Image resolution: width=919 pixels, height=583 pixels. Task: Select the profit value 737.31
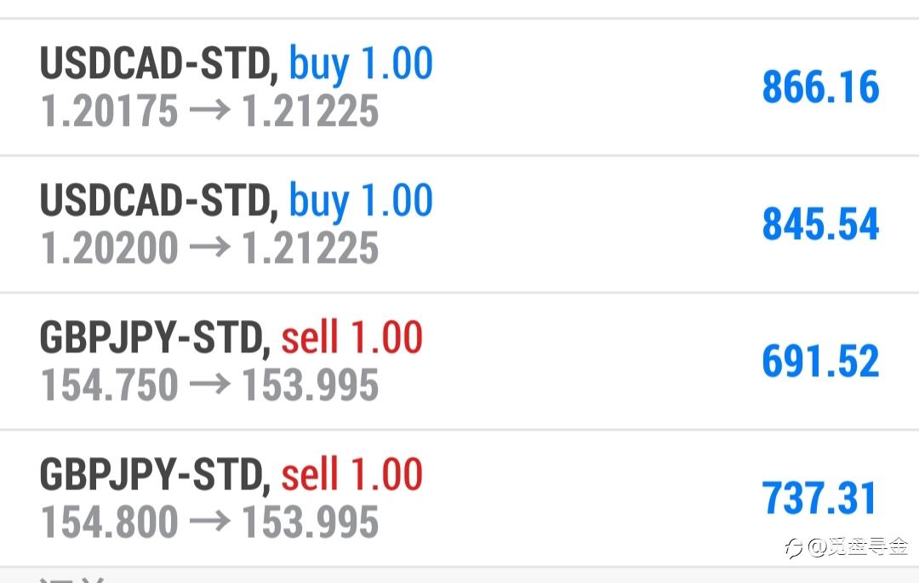[x=819, y=498]
